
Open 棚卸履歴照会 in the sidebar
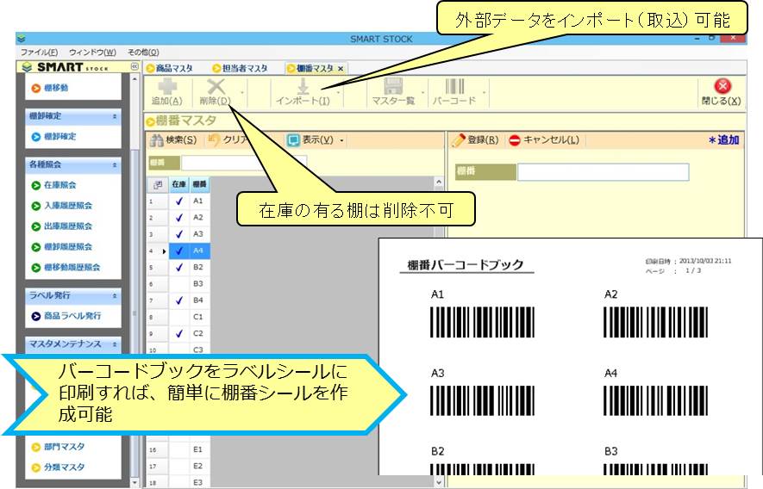[62, 247]
